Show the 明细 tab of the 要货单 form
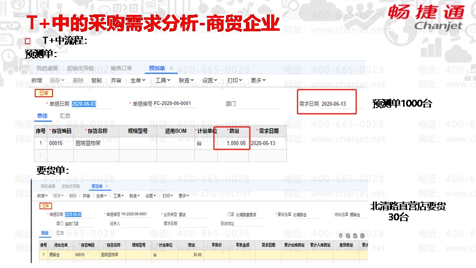The height and width of the screenshot is (268, 476). pyautogui.click(x=45, y=233)
